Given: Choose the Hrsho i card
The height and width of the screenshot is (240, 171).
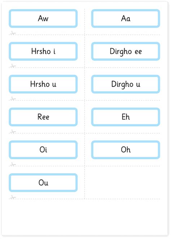Looking at the screenshot, I should (43, 51).
